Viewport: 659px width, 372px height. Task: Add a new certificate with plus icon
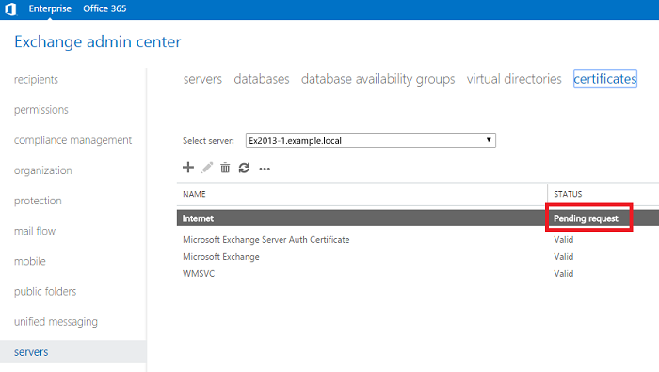coord(188,168)
